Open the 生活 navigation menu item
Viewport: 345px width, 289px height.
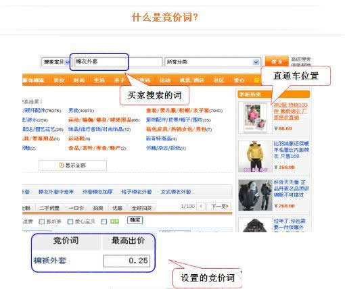point(99,80)
